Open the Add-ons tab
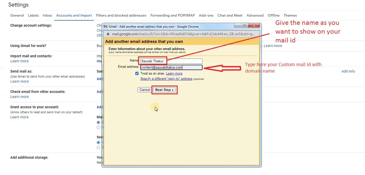This screenshot has height=175, width=365. pyautogui.click(x=206, y=15)
